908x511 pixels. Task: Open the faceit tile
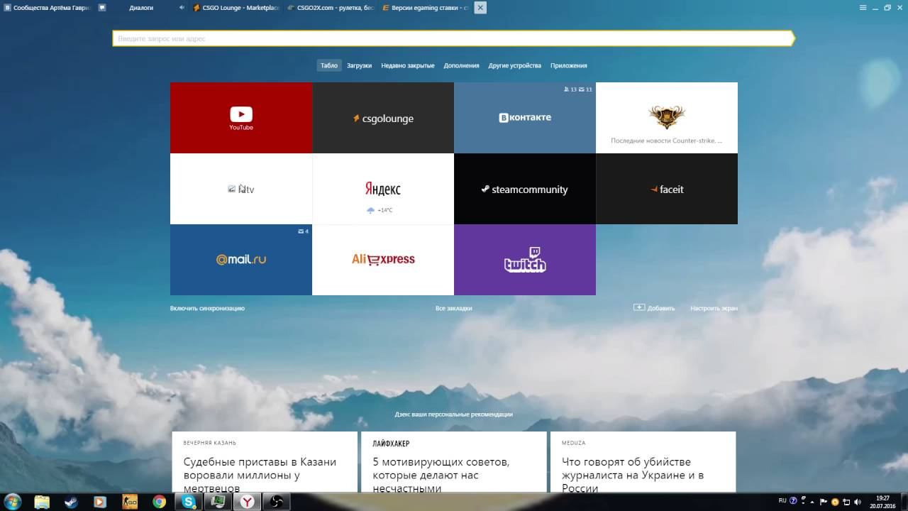[667, 189]
